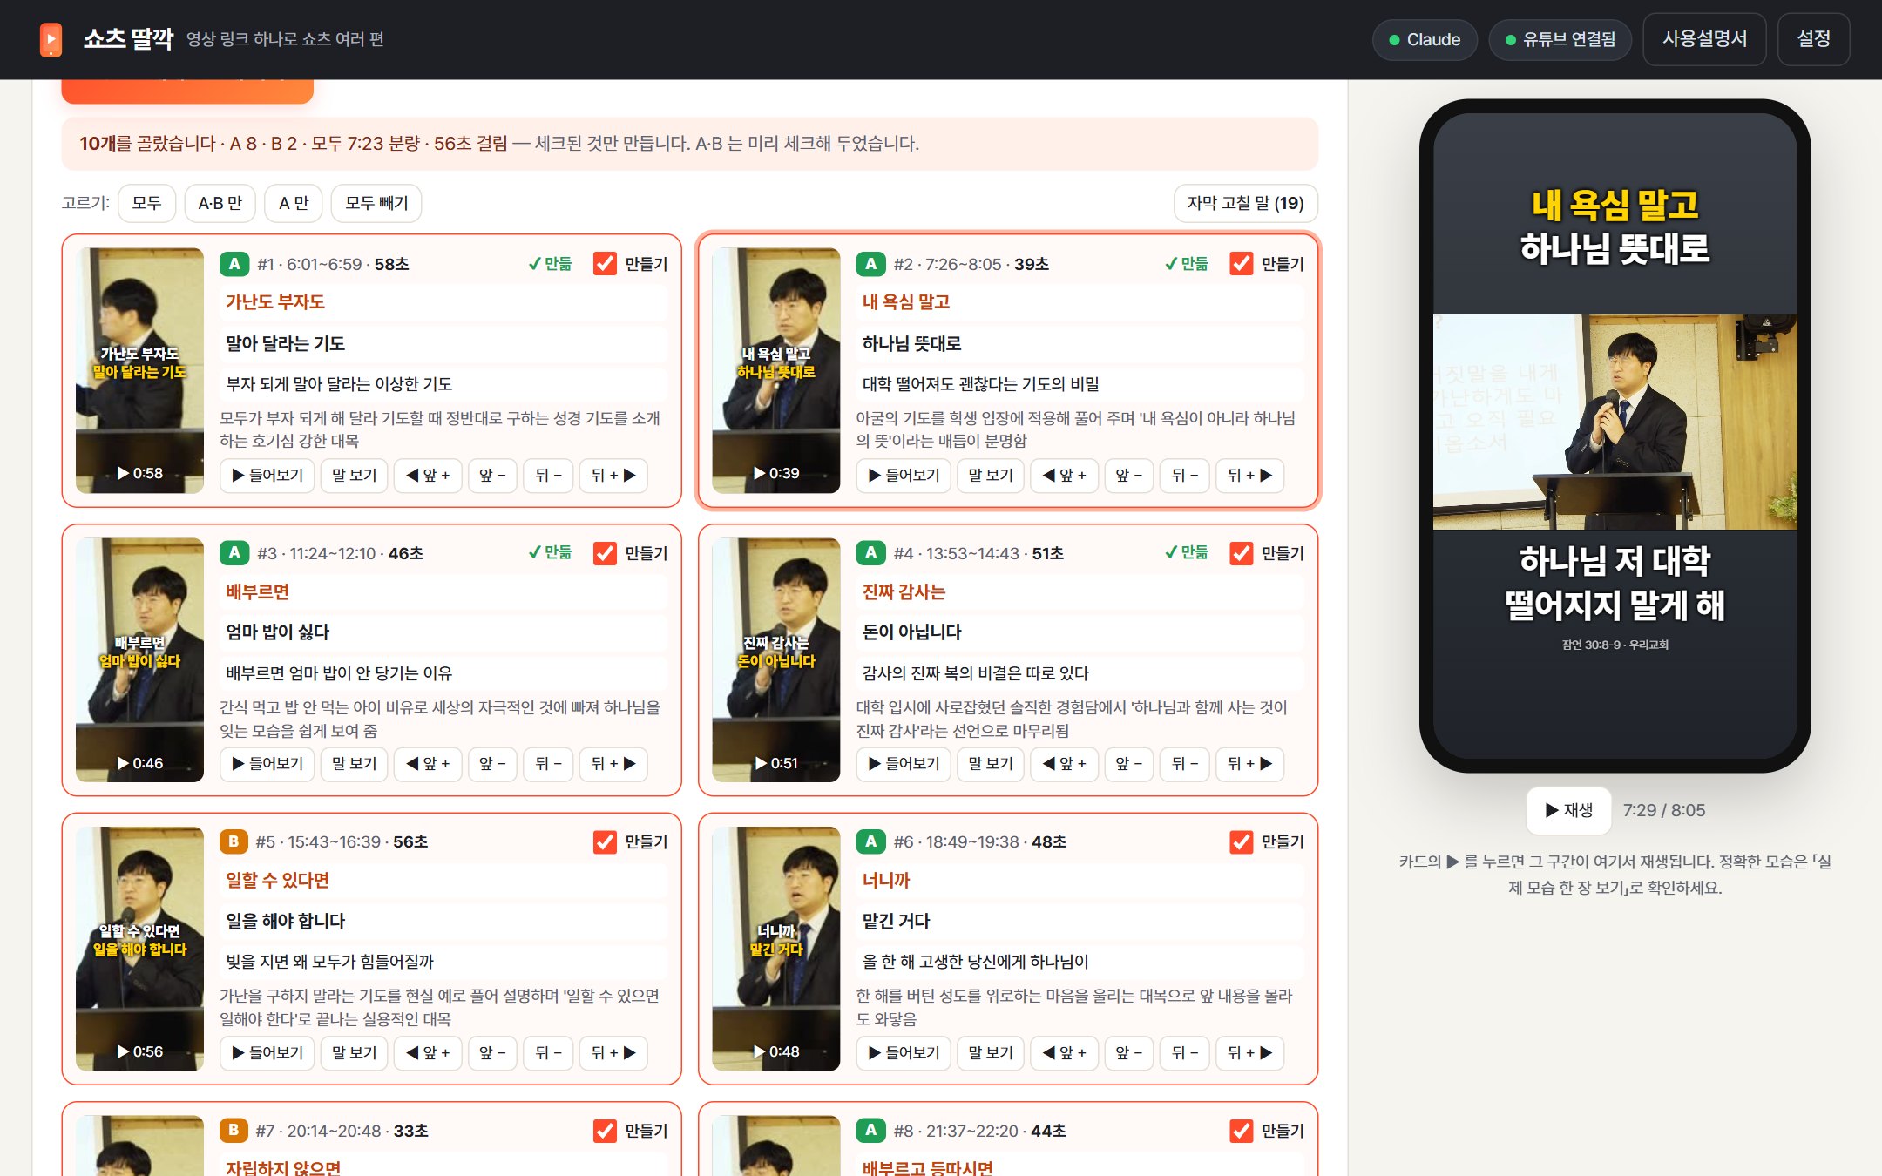
Task: Open the 유튜브 연결됨 status pill
Action: [1560, 39]
